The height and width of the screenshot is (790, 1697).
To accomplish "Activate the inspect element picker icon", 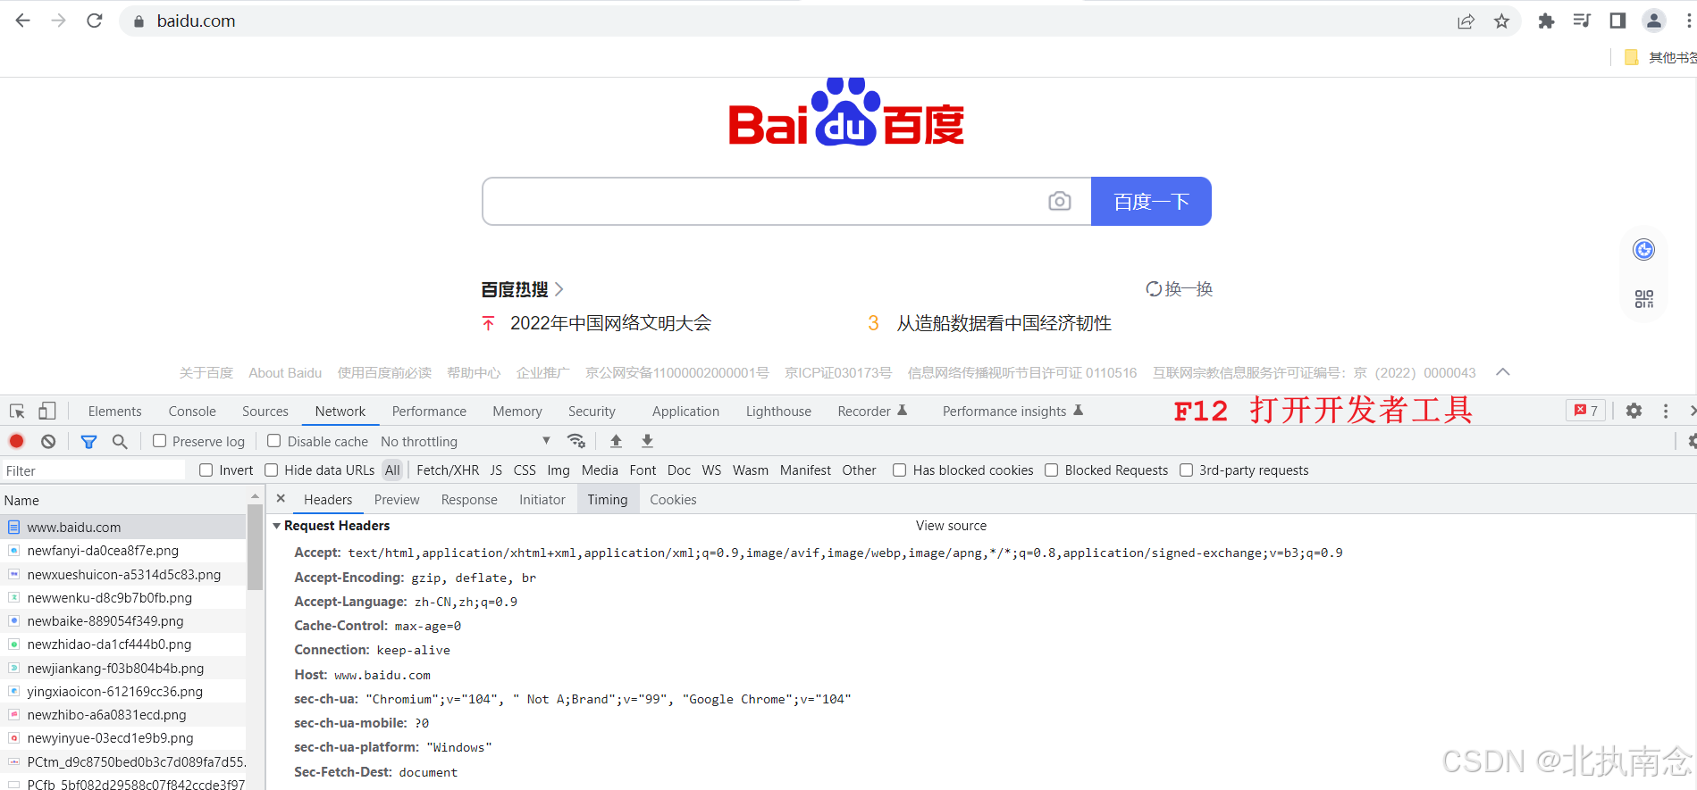I will (17, 411).
